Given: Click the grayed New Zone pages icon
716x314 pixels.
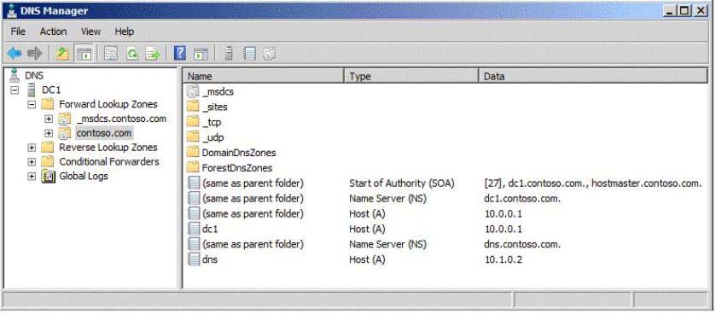Looking at the screenshot, I should (270, 54).
